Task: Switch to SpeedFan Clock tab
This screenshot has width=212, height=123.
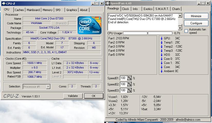Action: pyautogui.click(x=126, y=9)
